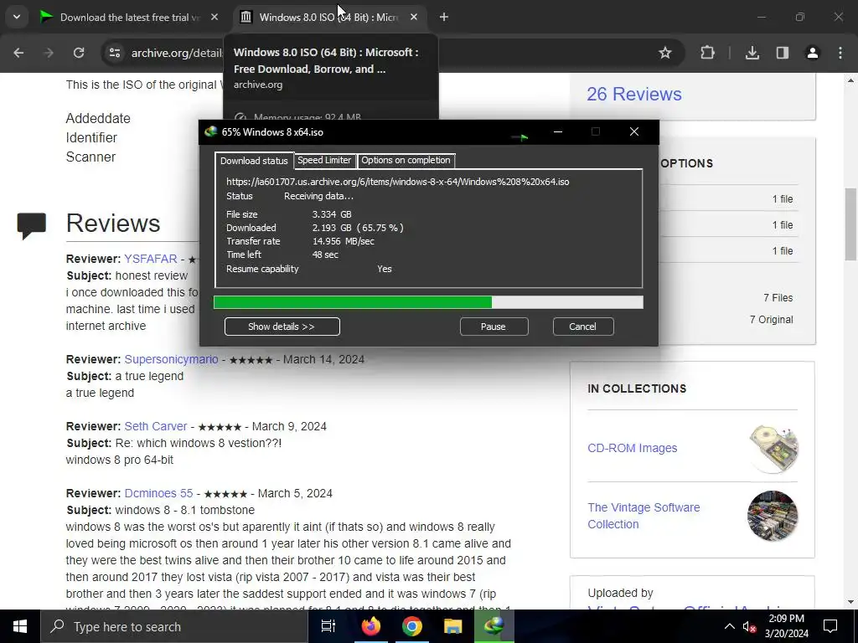Open Chrome downloads icon
The width and height of the screenshot is (858, 643).
[x=752, y=53]
